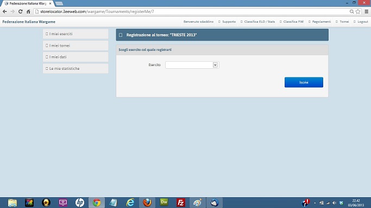
Task: Open the Supporto menu link
Action: point(227,22)
